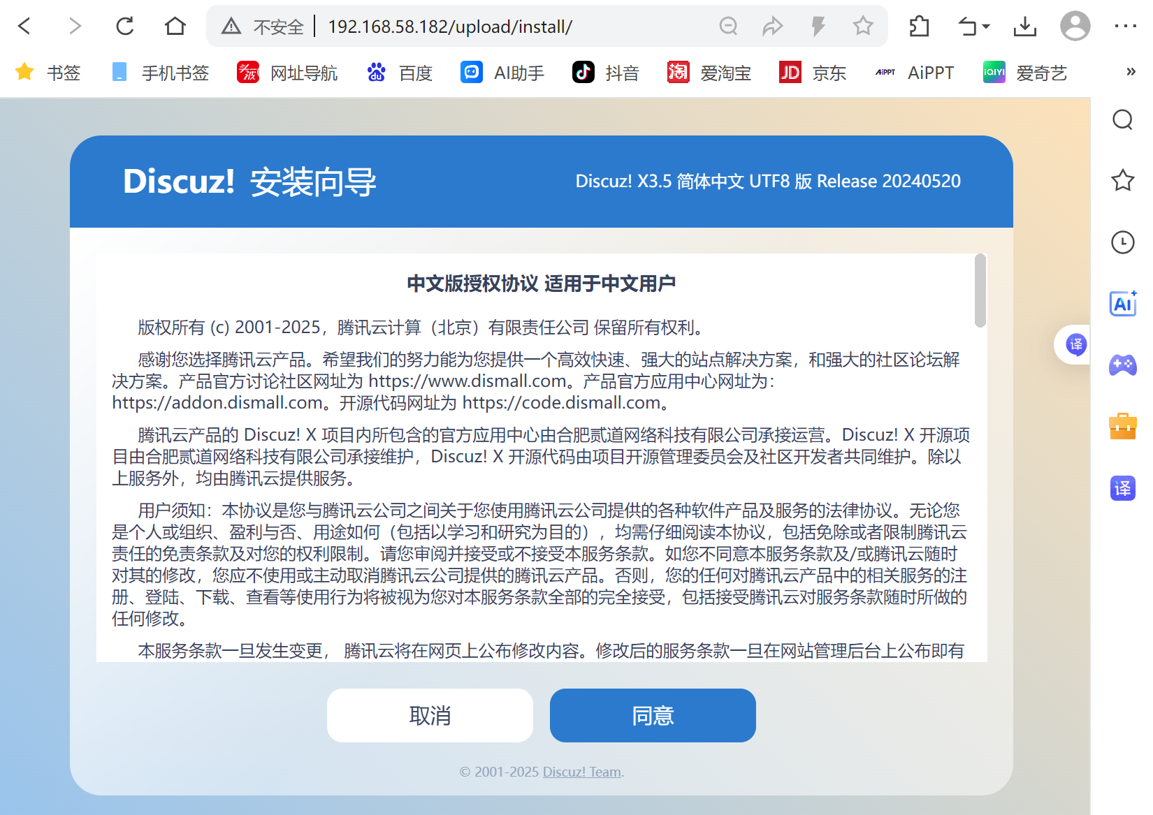Go forward with the arrow button
Viewport: 1153px width, 815px height.
coord(75,27)
